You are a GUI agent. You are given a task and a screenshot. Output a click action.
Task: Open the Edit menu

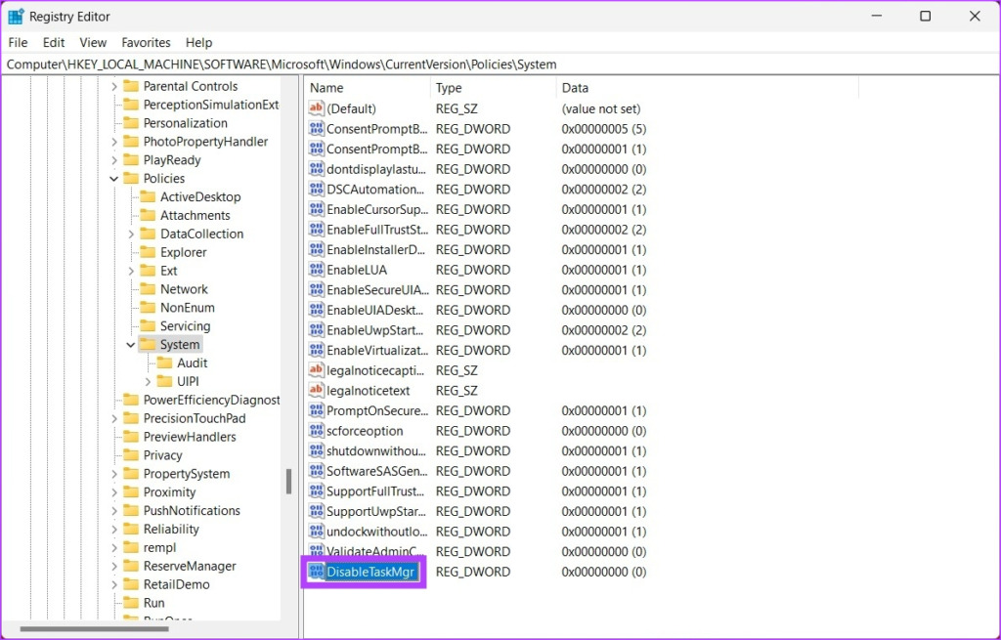point(54,43)
